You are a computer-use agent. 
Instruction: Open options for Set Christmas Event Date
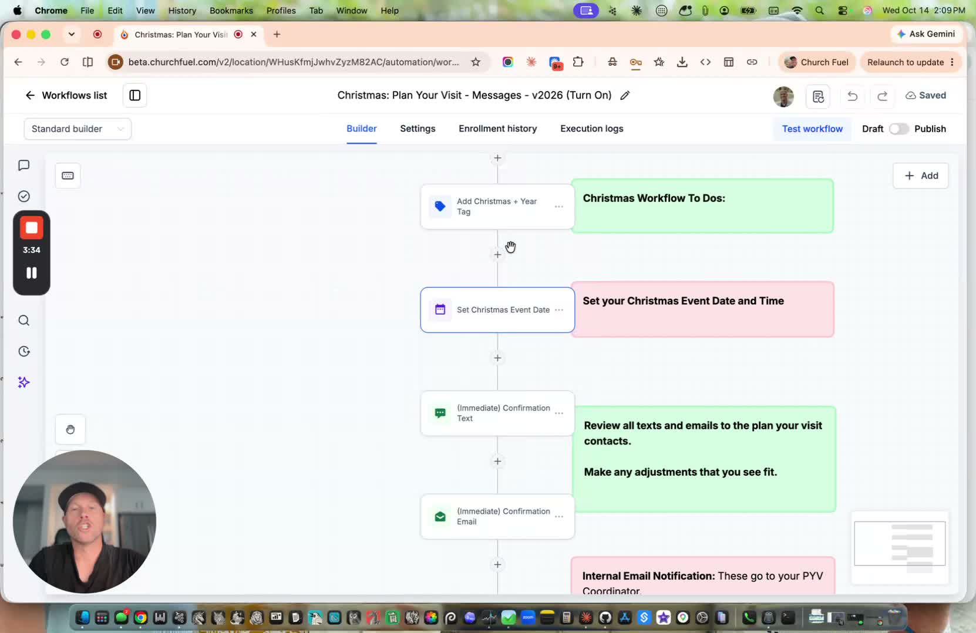tap(559, 310)
